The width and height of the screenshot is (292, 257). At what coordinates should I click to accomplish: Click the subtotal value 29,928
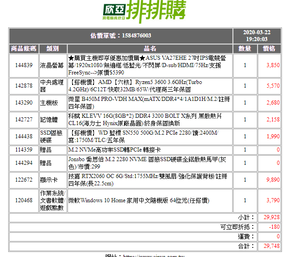(271, 217)
